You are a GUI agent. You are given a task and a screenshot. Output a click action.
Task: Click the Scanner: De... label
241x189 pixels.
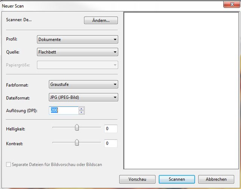point(19,20)
